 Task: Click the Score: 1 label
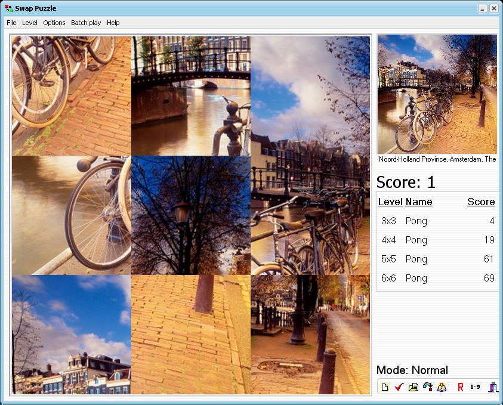(406, 182)
